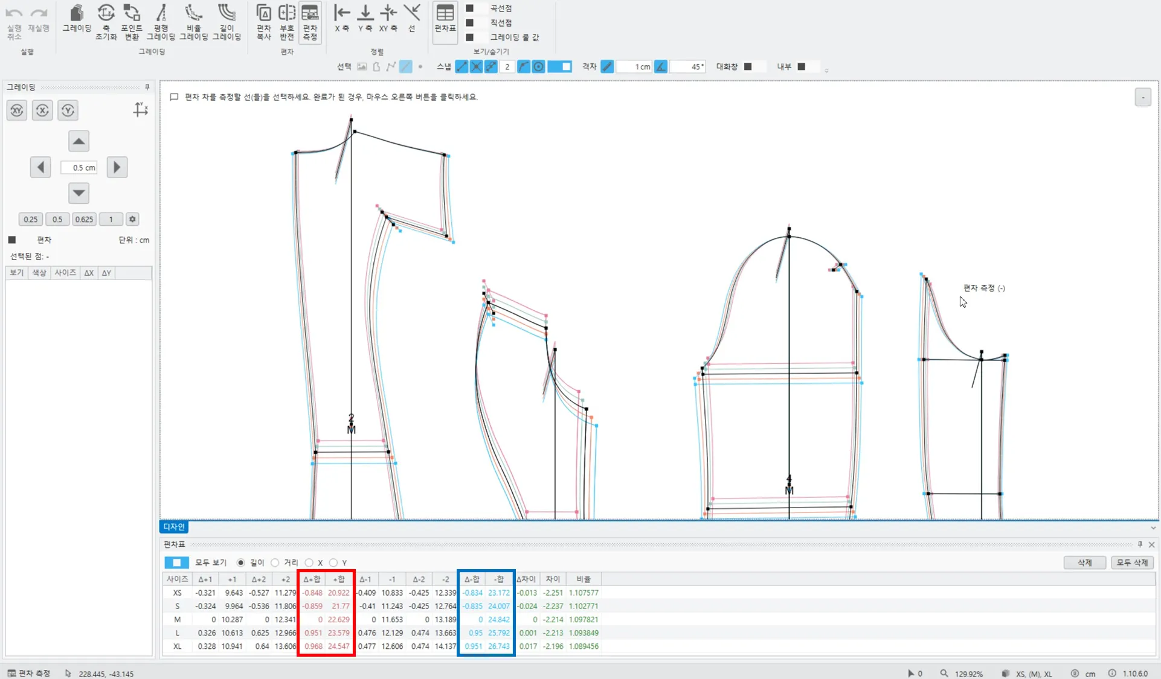Select the 평행 그레이딩 tool
The width and height of the screenshot is (1161, 679).
161,19
